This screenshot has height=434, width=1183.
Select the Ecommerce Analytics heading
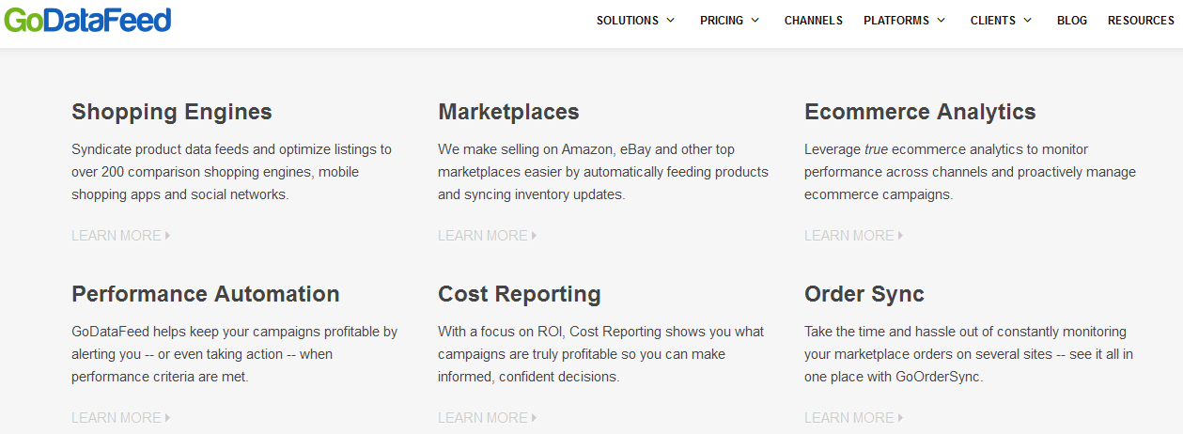click(920, 112)
